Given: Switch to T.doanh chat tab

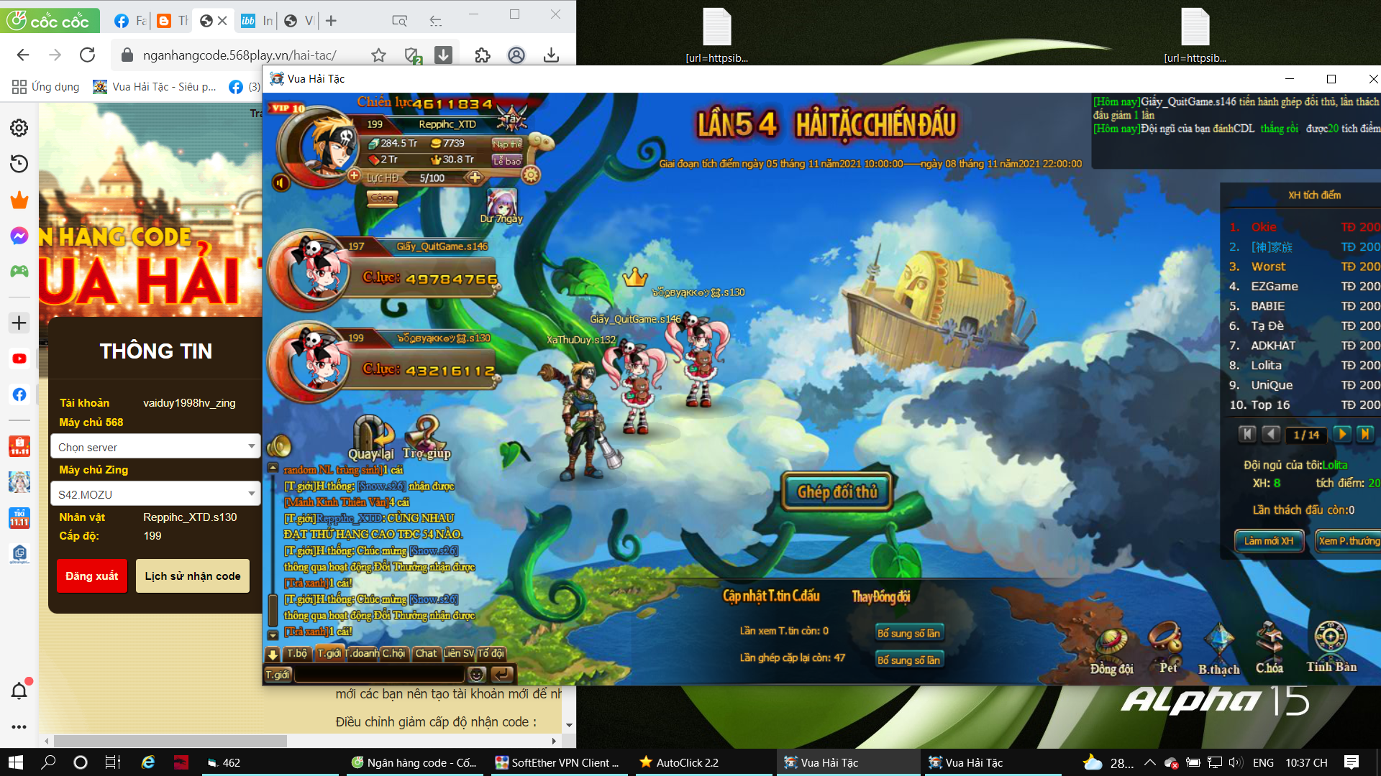Looking at the screenshot, I should pos(362,653).
